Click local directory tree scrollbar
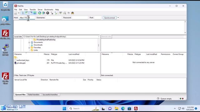Image resolution: width=200 pixels, height=112 pixels. 98,45
